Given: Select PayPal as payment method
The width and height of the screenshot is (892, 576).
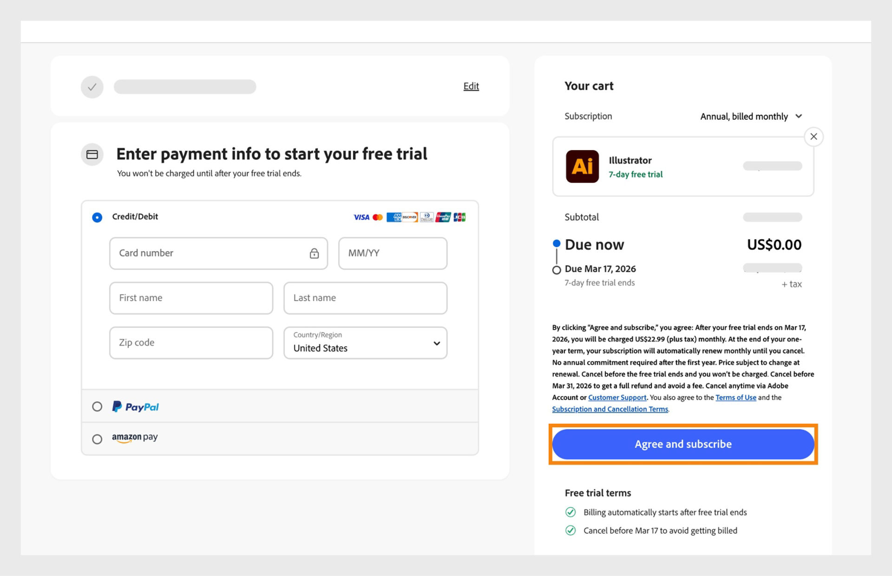Looking at the screenshot, I should 97,406.
